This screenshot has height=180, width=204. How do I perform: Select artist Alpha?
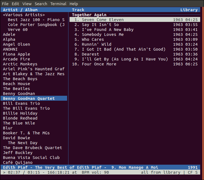(x=9, y=39)
